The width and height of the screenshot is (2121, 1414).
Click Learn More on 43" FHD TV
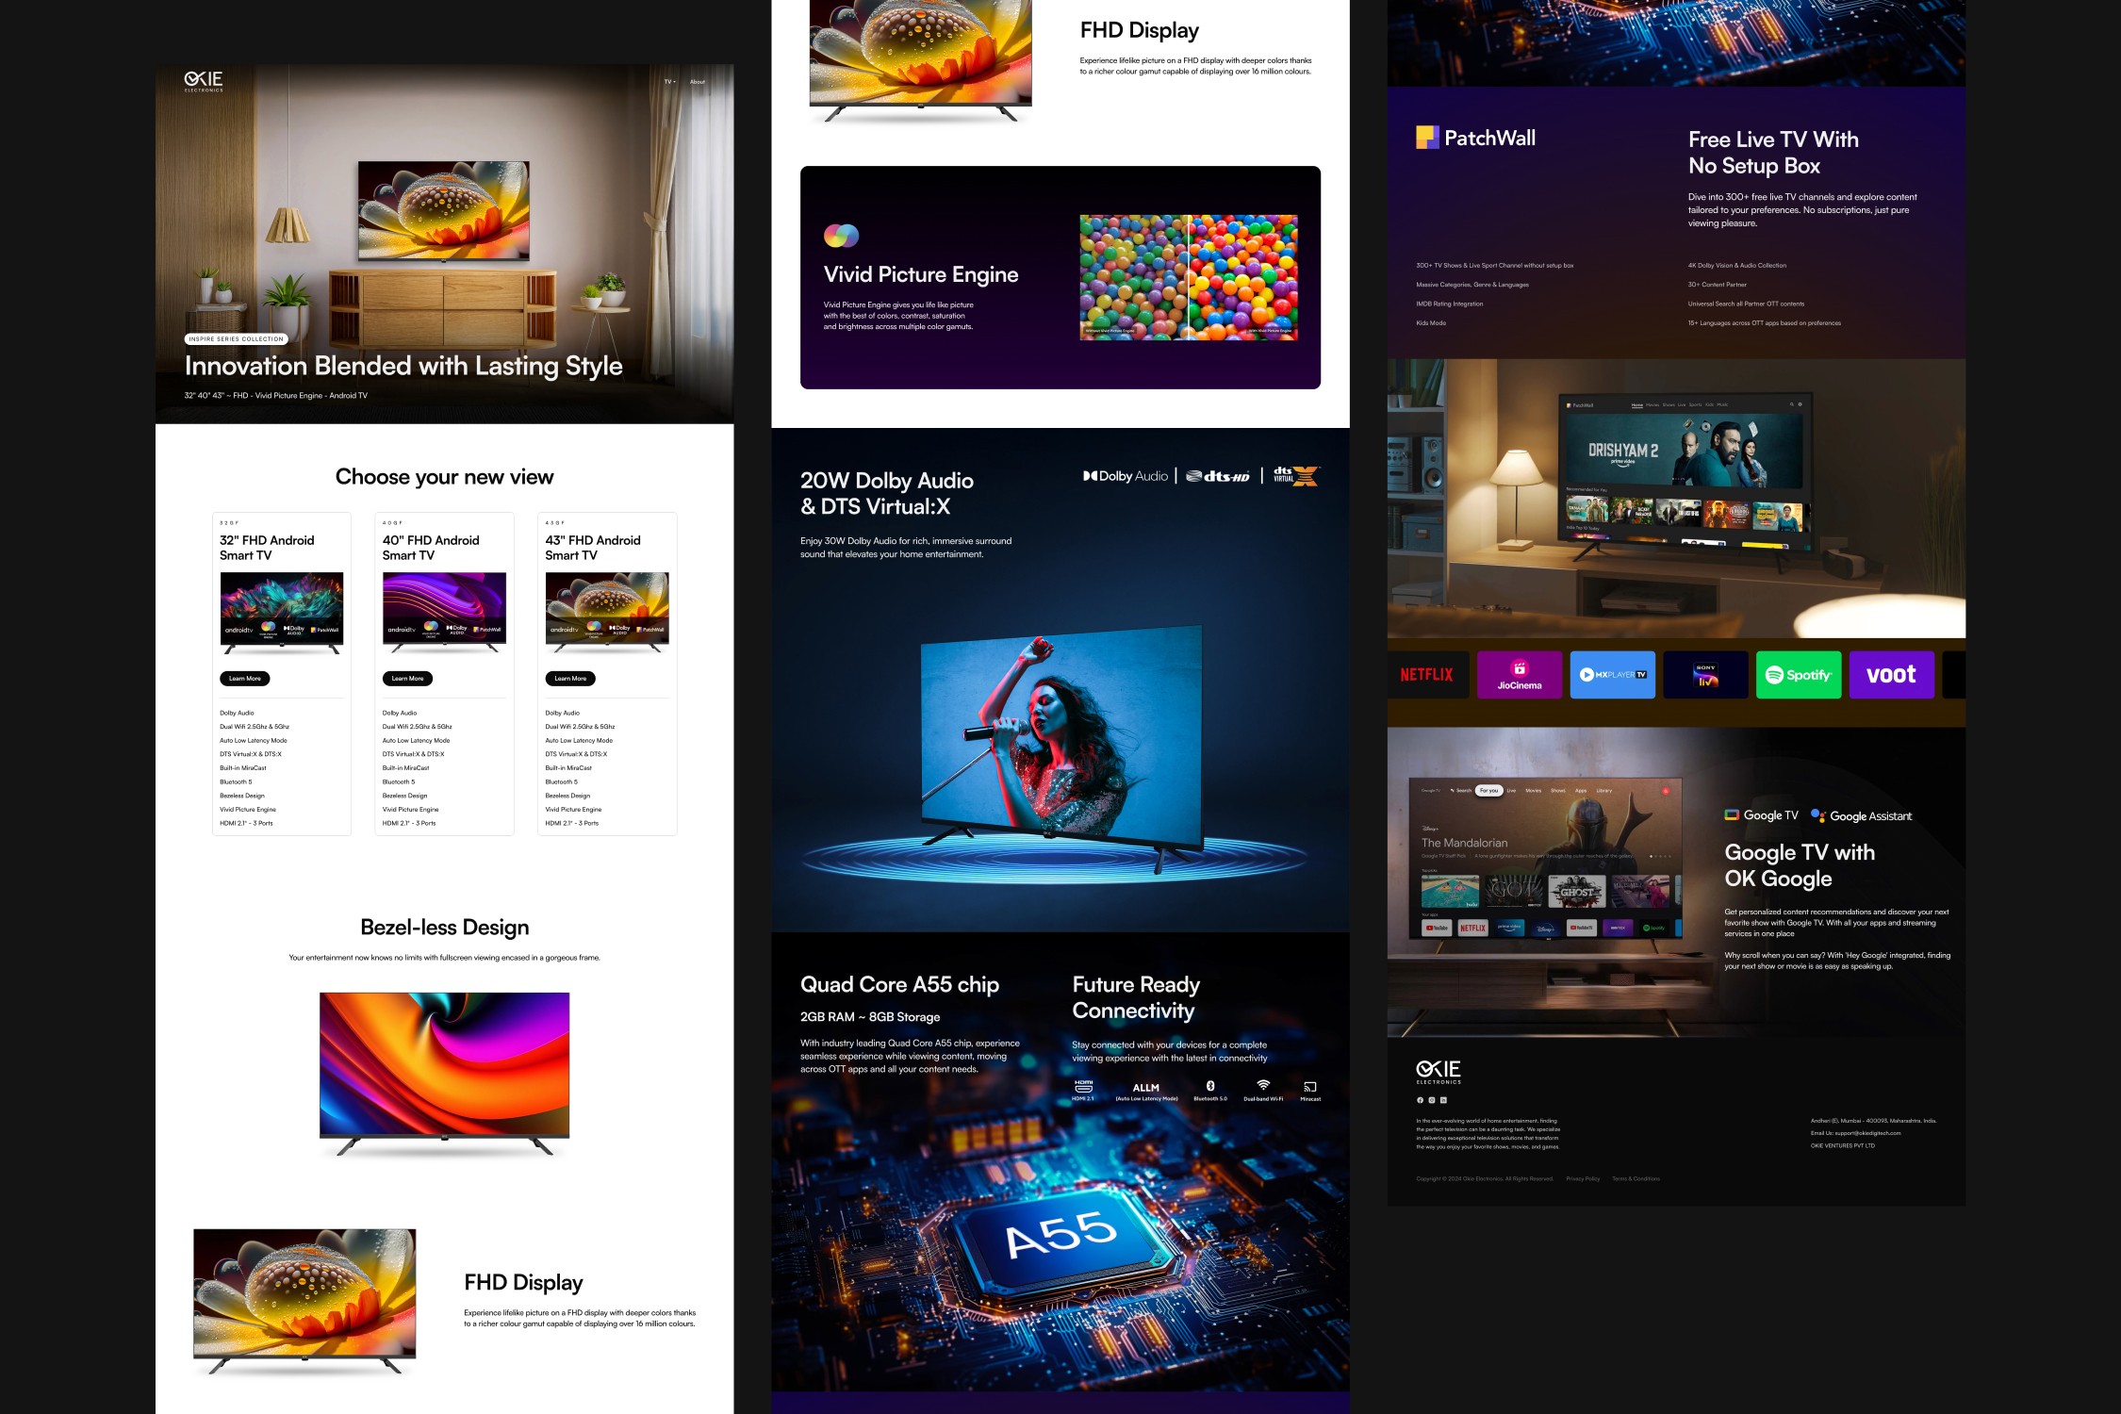pyautogui.click(x=570, y=679)
